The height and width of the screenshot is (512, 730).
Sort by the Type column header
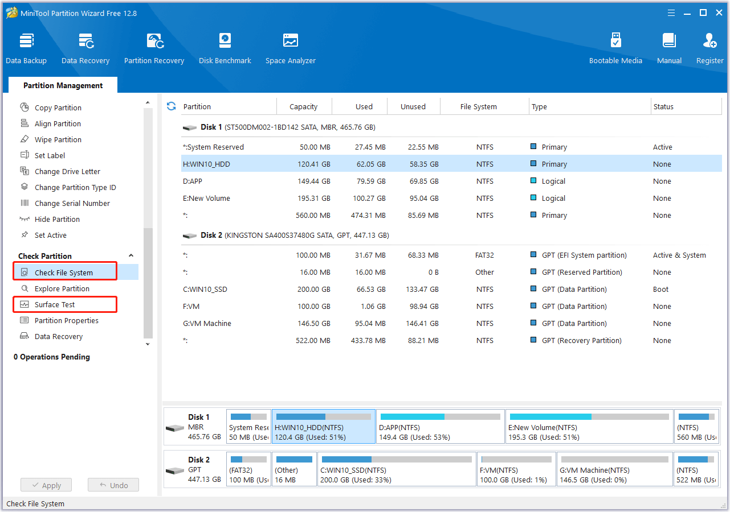(590, 106)
